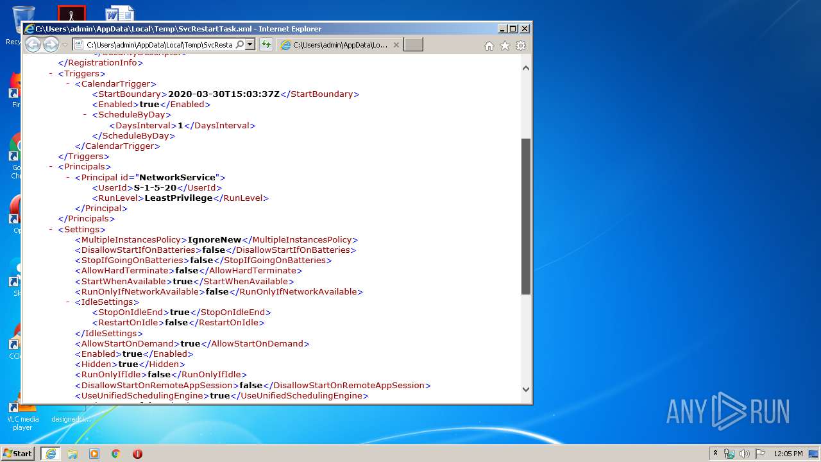Open the recent pages dropdown arrow
The width and height of the screenshot is (821, 462).
[x=65, y=45]
